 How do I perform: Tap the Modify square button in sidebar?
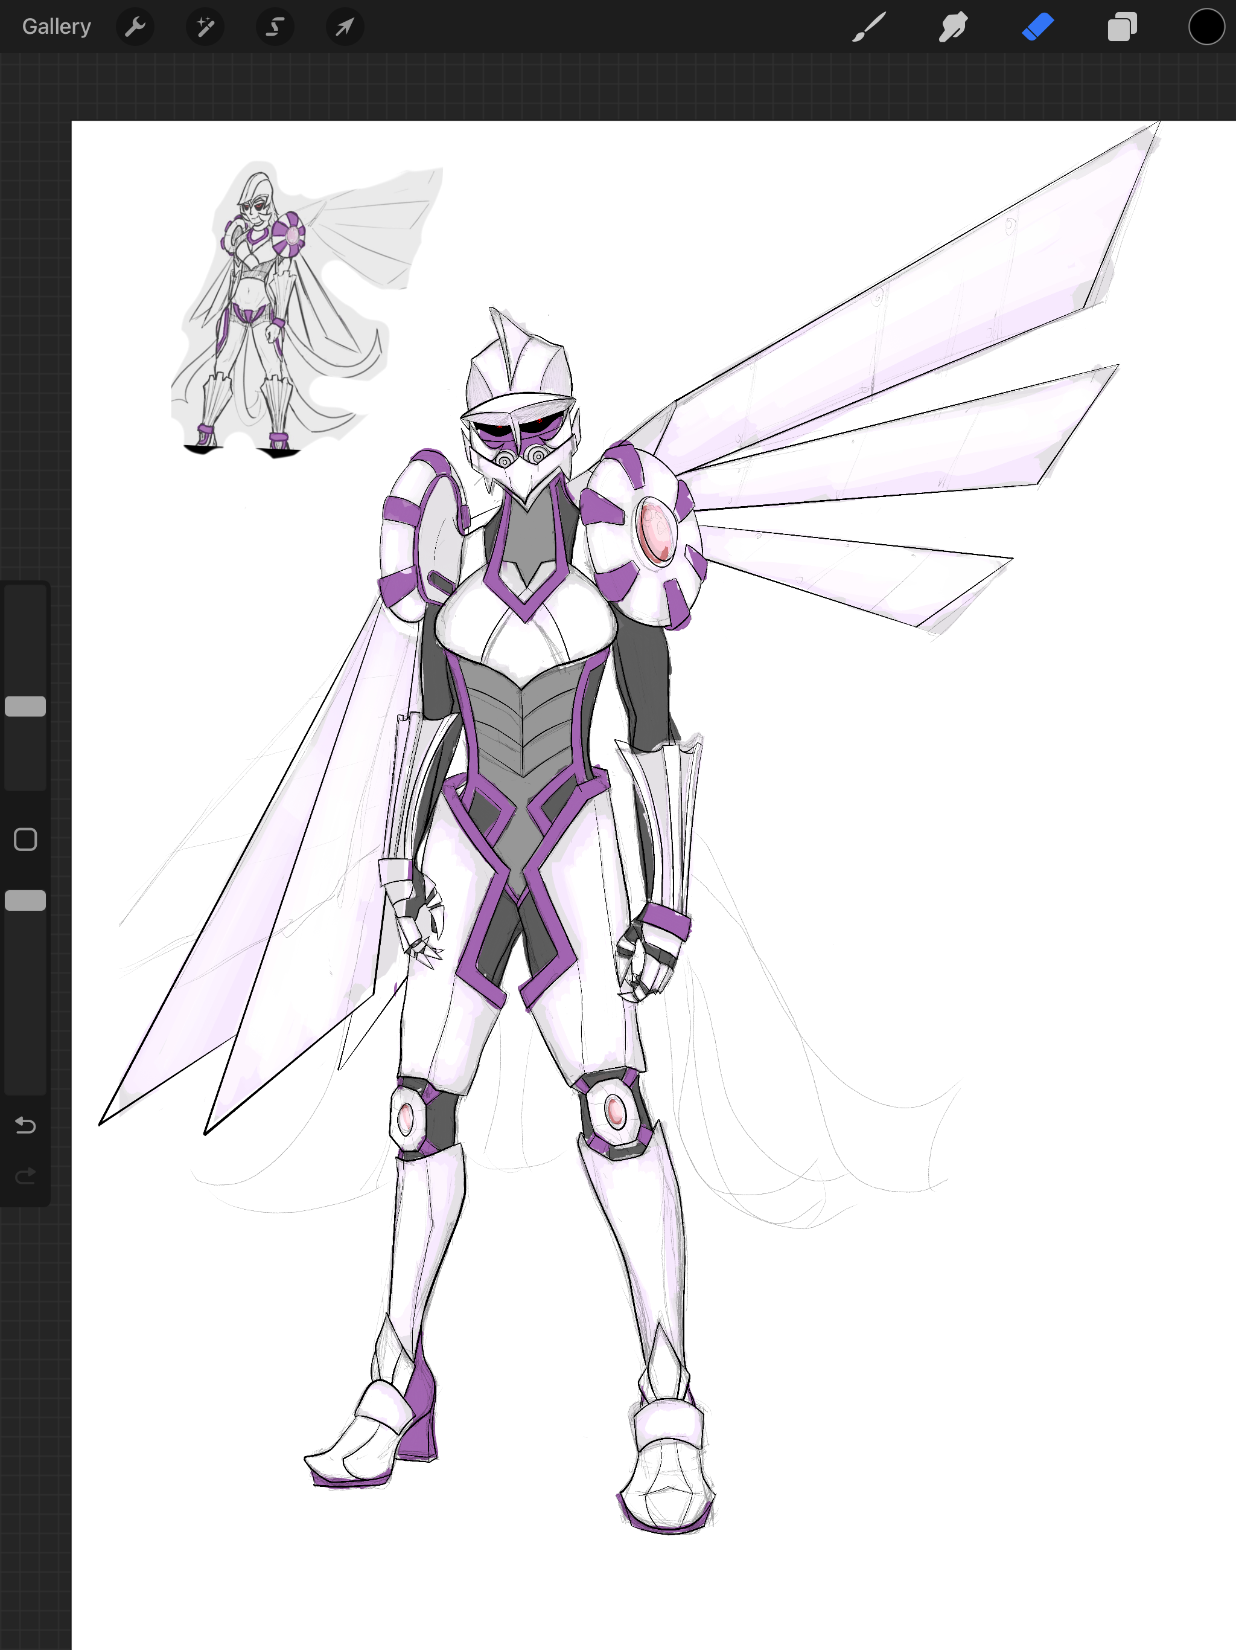(x=25, y=839)
